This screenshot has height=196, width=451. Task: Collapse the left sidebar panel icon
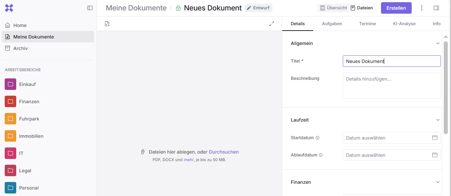point(90,8)
